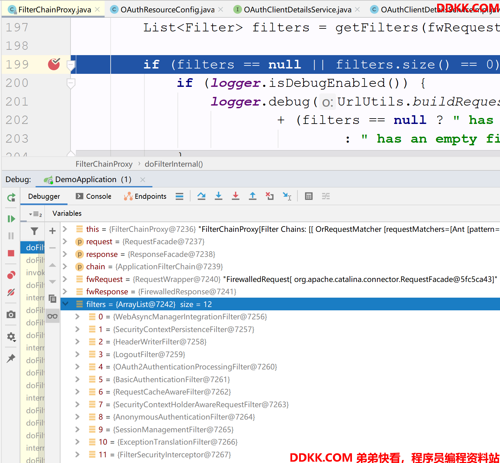Close OAuthClientDetailsService.java tab
The height and width of the screenshot is (463, 500).
357,10
